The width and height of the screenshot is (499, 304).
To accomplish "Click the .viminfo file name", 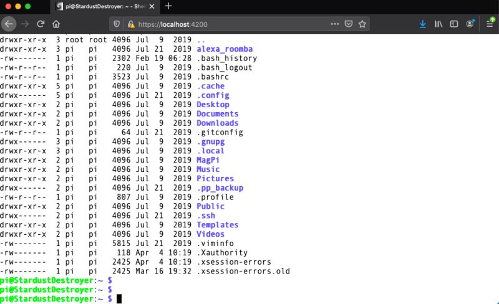I will point(215,244).
